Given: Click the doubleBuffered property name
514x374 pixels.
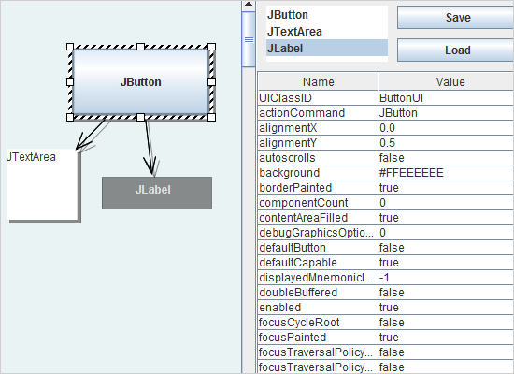Looking at the screenshot, I should point(318,293).
